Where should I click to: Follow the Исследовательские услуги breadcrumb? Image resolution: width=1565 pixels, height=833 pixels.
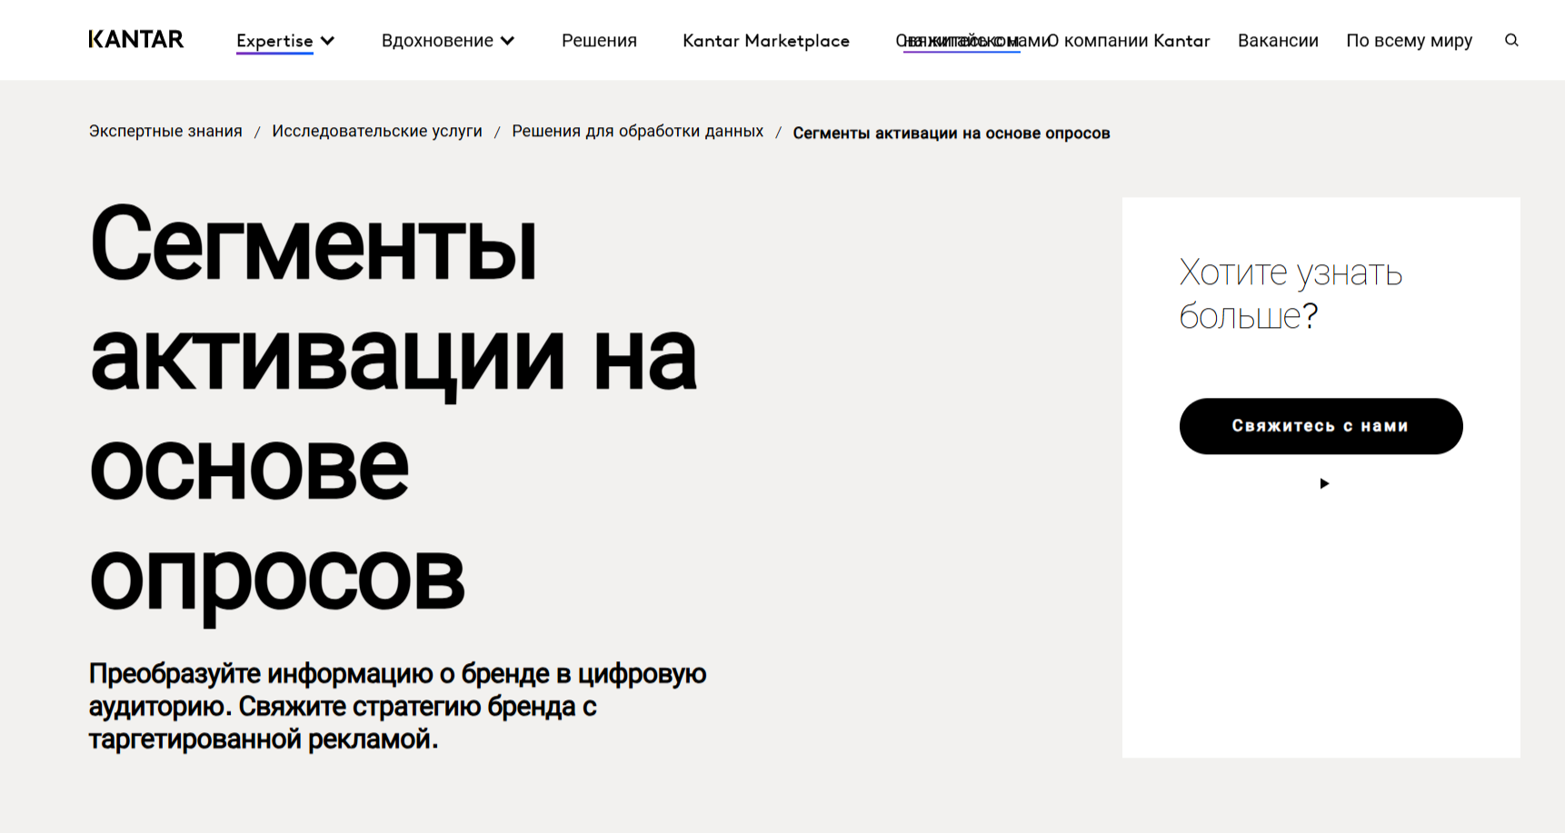[x=378, y=132]
